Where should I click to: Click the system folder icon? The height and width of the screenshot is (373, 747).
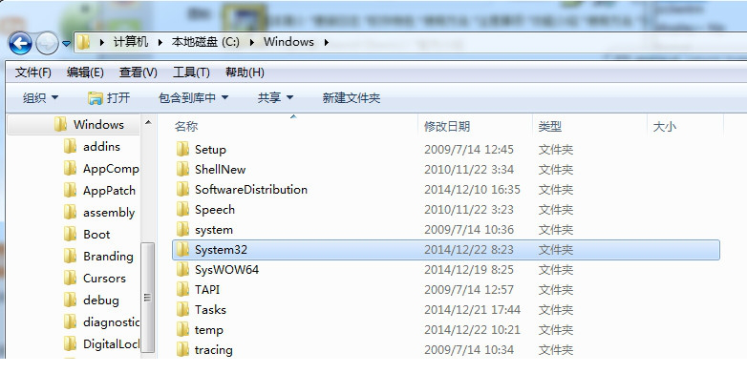(182, 229)
